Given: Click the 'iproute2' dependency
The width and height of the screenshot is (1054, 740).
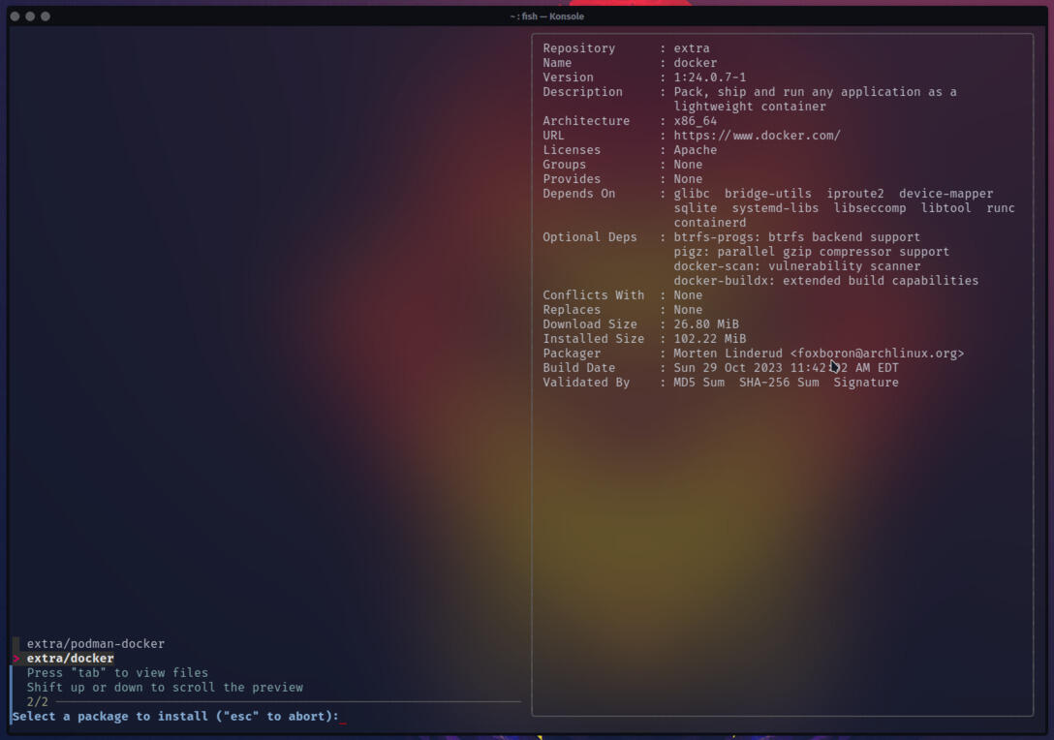Looking at the screenshot, I should tap(855, 194).
